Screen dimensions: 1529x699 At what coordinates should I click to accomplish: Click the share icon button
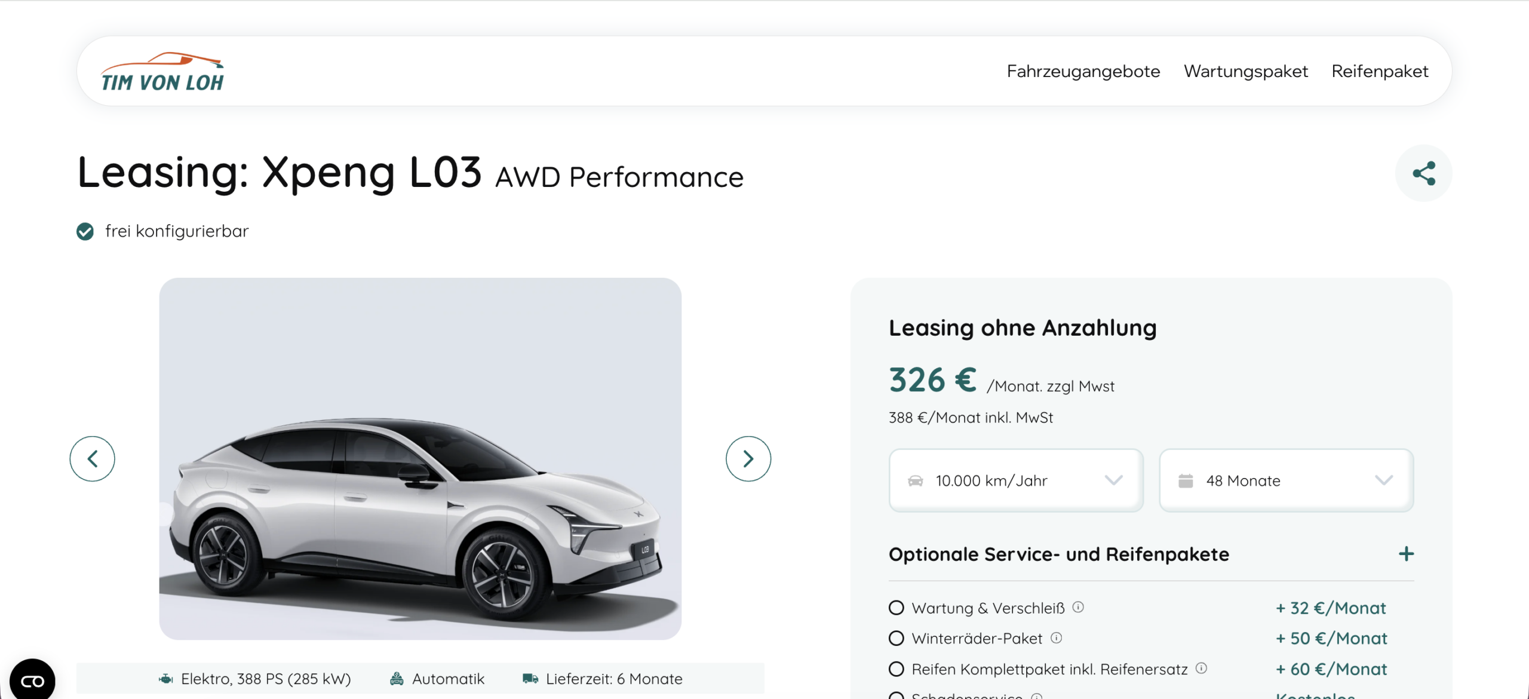coord(1423,173)
